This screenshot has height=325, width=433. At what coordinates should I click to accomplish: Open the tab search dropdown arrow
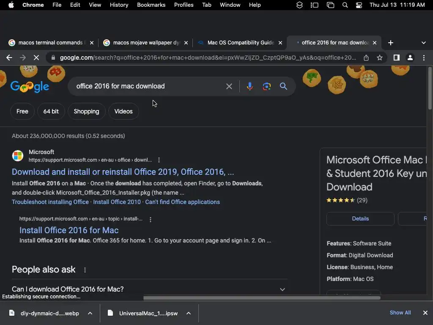click(424, 43)
